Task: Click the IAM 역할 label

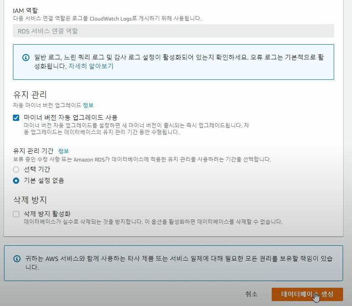Action: click(x=25, y=10)
